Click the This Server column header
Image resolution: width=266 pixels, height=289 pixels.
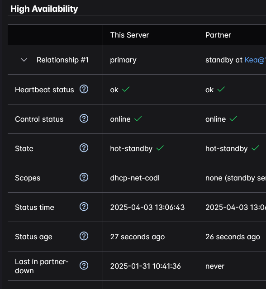(x=129, y=35)
